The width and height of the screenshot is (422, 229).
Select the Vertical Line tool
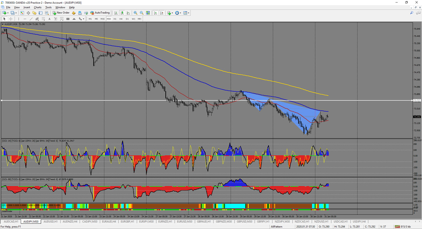pos(19,19)
